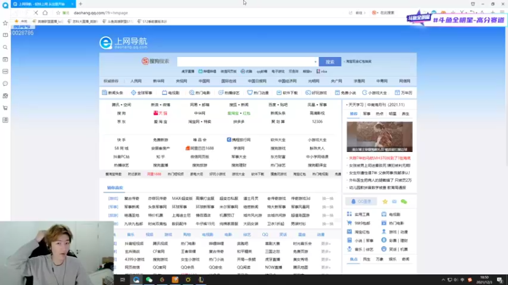The height and width of the screenshot is (285, 508).
Task: Switch news panel to 军事 tab
Action: pos(366,114)
